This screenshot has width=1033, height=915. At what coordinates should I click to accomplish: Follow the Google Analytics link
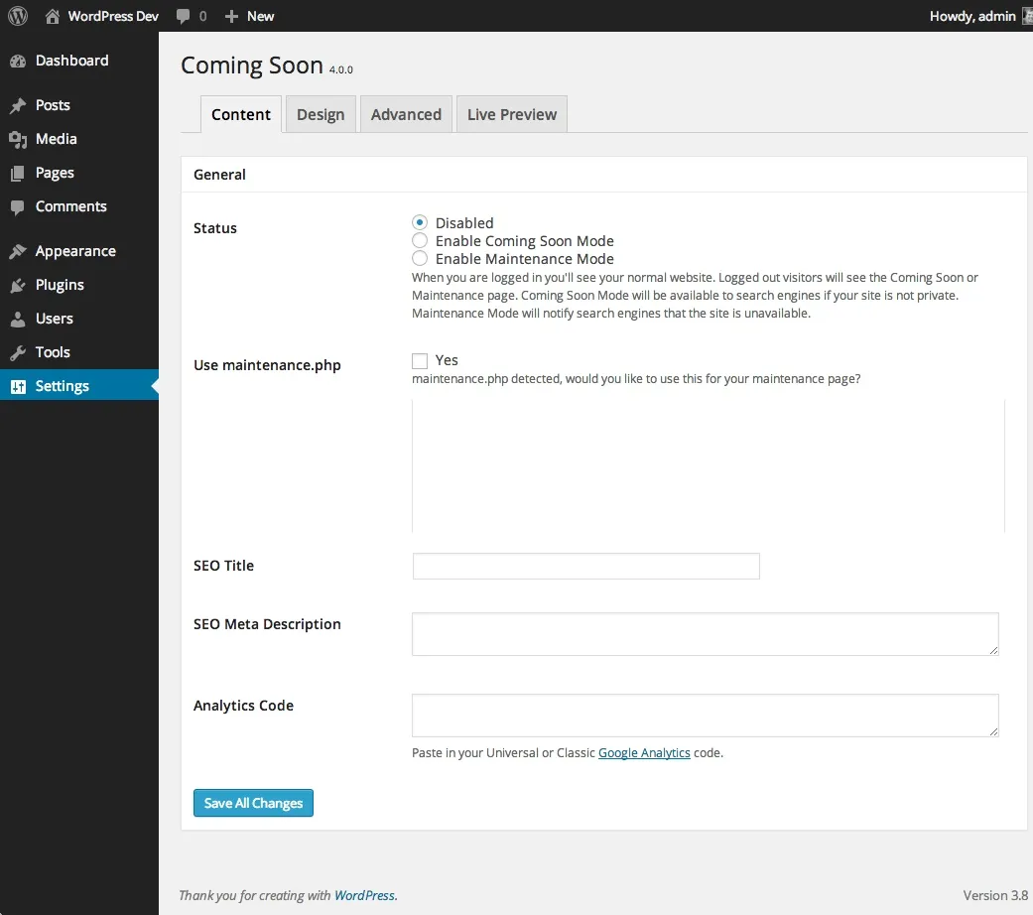[x=643, y=752]
